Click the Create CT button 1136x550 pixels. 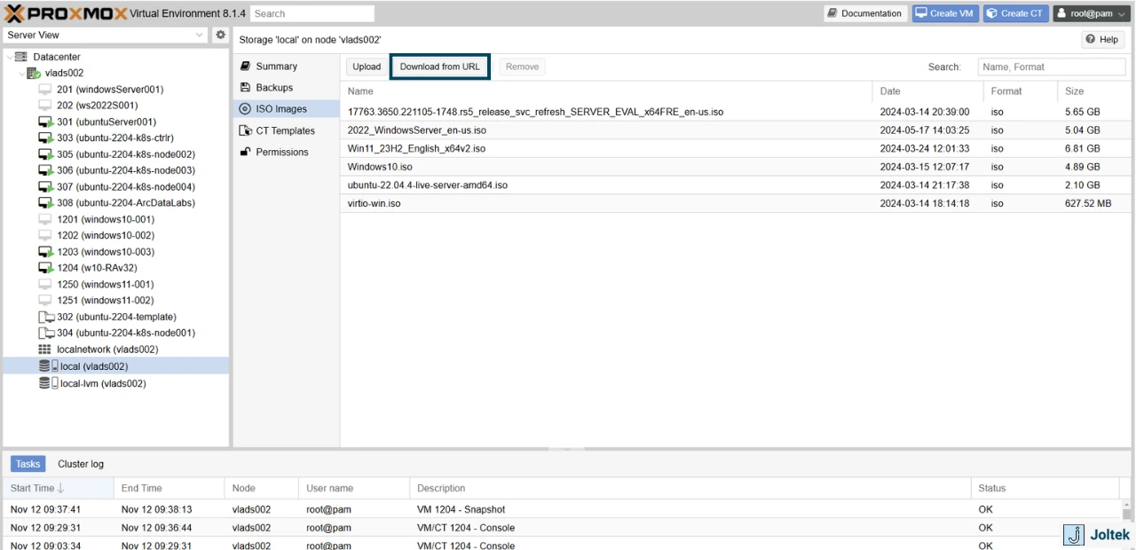pyautogui.click(x=1015, y=13)
